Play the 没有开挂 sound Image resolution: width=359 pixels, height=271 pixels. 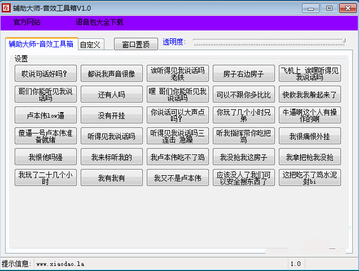112,115
